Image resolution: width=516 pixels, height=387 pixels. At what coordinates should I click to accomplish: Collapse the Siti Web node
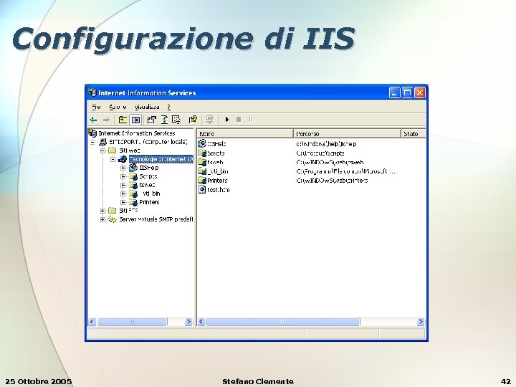coord(102,150)
